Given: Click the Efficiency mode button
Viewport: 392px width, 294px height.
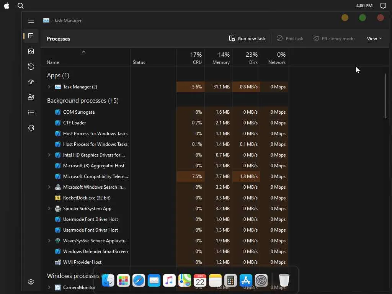Looking at the screenshot, I should [x=333, y=39].
